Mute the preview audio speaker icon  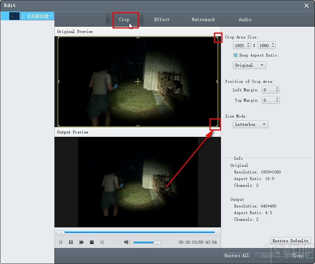(x=127, y=242)
